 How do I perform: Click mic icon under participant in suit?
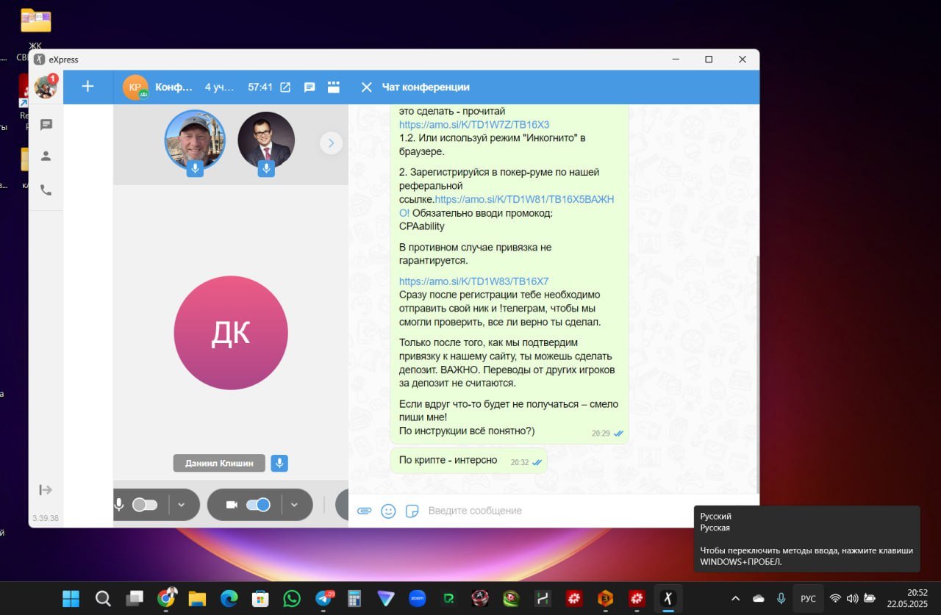266,168
